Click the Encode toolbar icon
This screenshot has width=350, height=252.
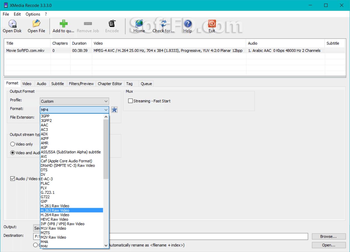tap(112, 23)
